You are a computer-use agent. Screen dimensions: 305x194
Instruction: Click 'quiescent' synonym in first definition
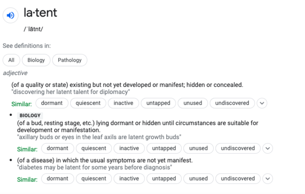(88, 103)
